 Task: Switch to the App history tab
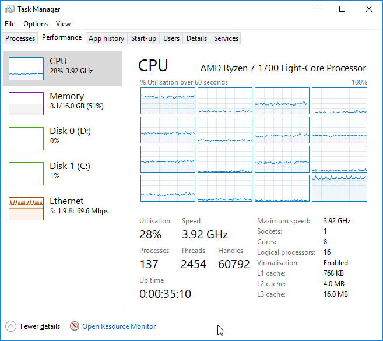click(107, 38)
